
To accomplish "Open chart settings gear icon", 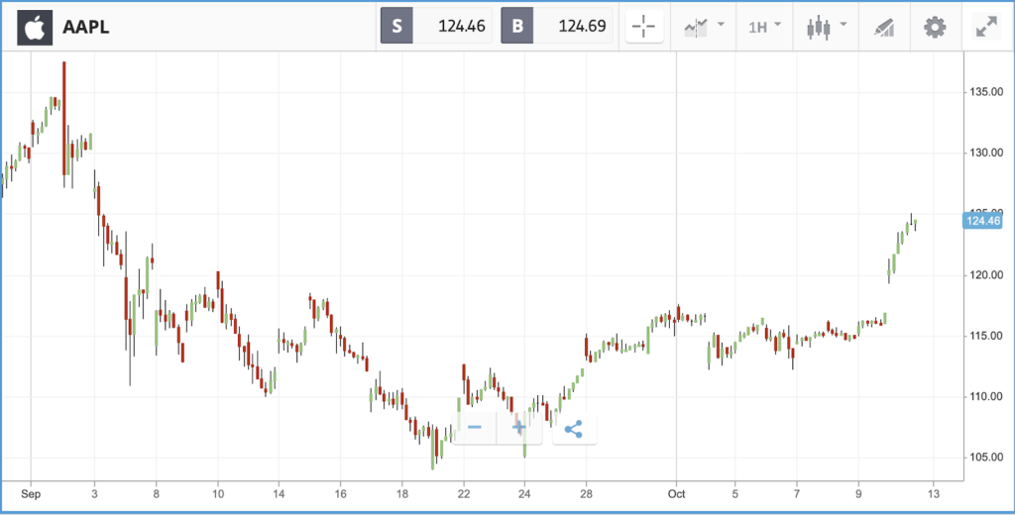I will click(935, 27).
